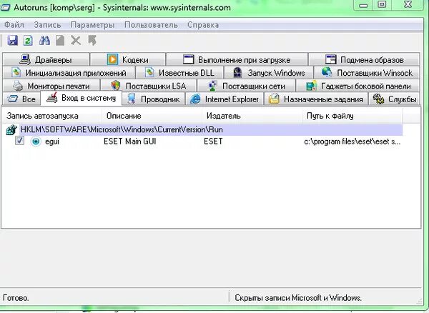This screenshot has width=429, height=313.
Task: Open the Подмена образов tab
Action: point(364,59)
